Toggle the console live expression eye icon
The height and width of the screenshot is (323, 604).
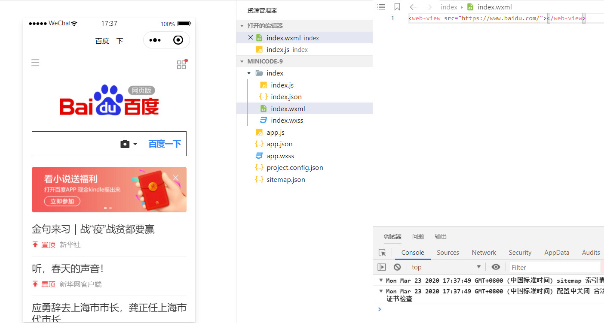pyautogui.click(x=496, y=267)
